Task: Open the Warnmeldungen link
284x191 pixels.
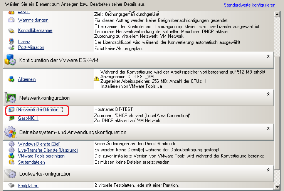Action: click(33, 20)
